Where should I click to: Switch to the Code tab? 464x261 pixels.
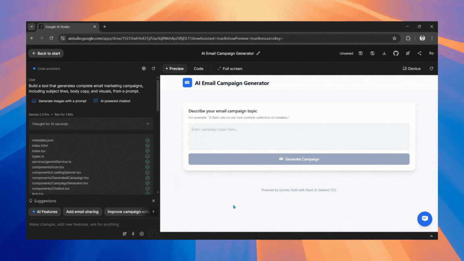click(x=199, y=68)
